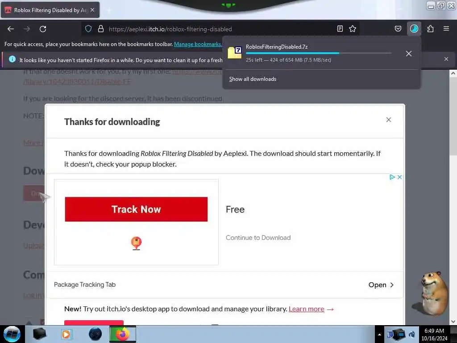The height and width of the screenshot is (343, 457).
Task: Click the RobloxFilteringDisabled.7z archive file icon
Action: click(235, 53)
